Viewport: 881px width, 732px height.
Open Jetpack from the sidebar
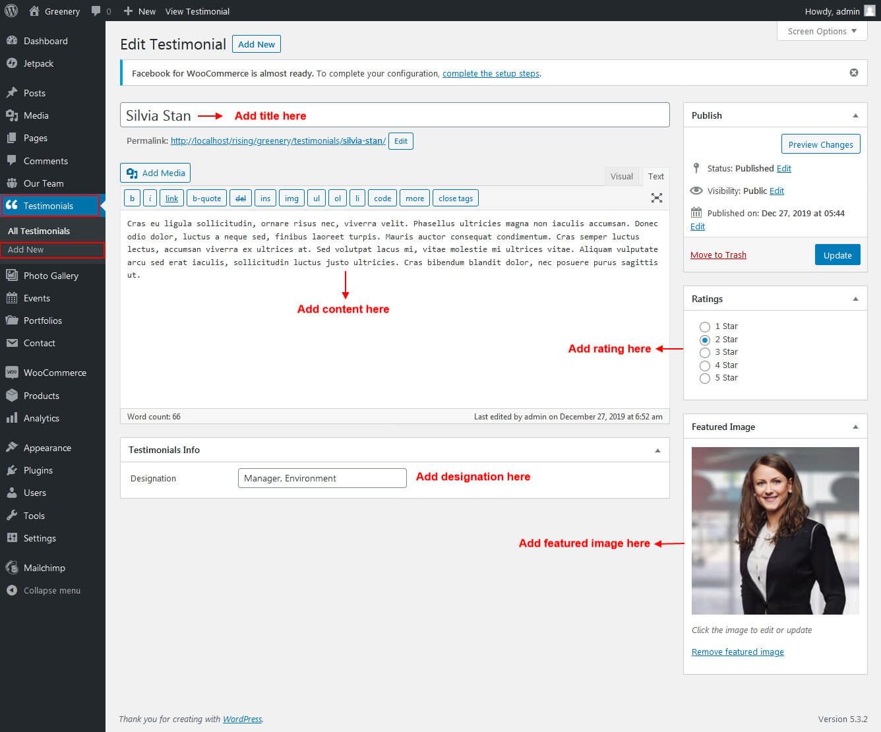(38, 63)
